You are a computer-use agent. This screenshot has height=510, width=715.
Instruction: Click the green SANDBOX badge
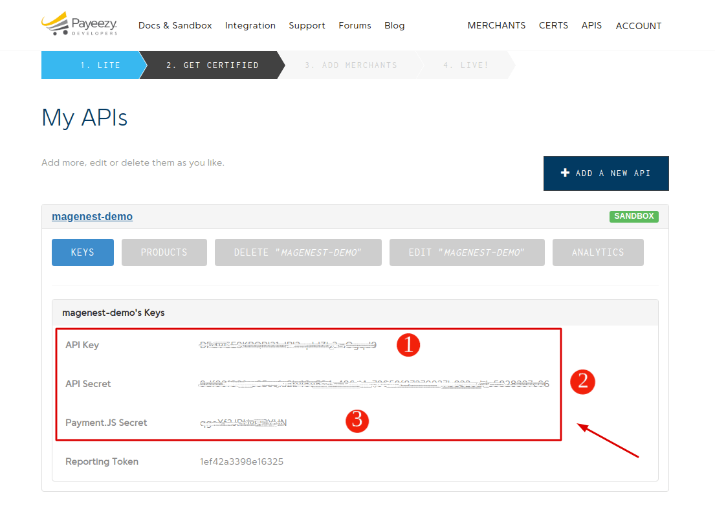[634, 216]
